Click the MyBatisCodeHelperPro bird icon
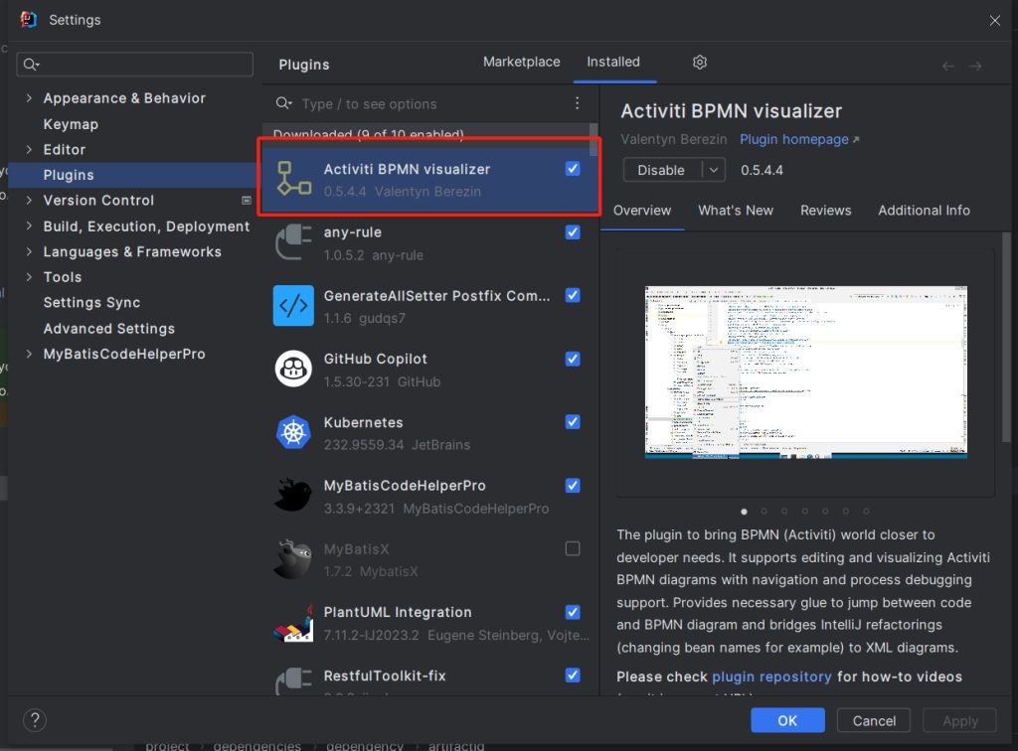 pos(293,495)
